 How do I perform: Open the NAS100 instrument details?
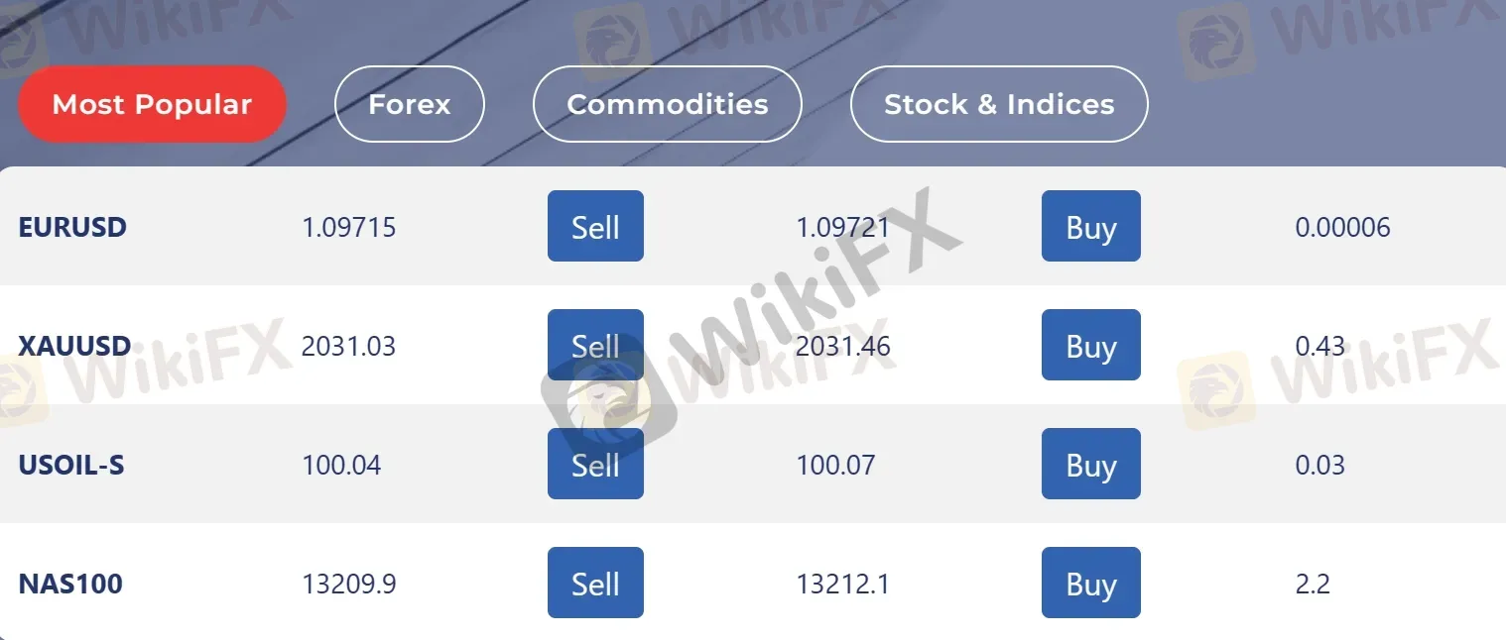click(x=70, y=584)
